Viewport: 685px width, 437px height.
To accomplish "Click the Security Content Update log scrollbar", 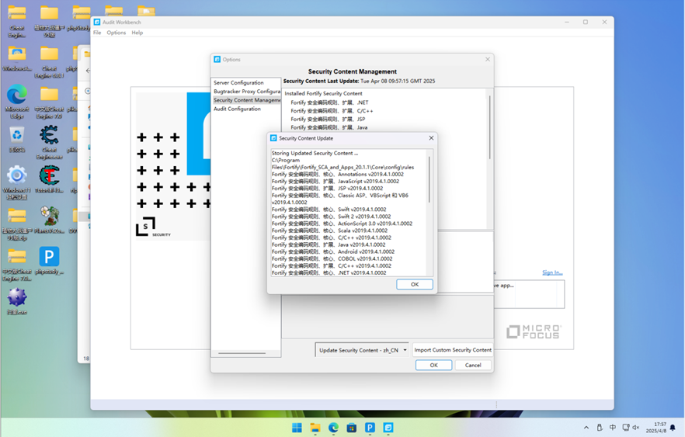I will pyautogui.click(x=429, y=180).
